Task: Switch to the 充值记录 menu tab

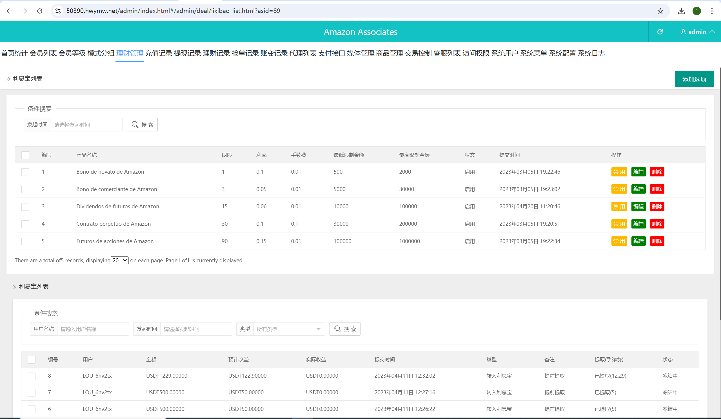Action: [x=159, y=53]
